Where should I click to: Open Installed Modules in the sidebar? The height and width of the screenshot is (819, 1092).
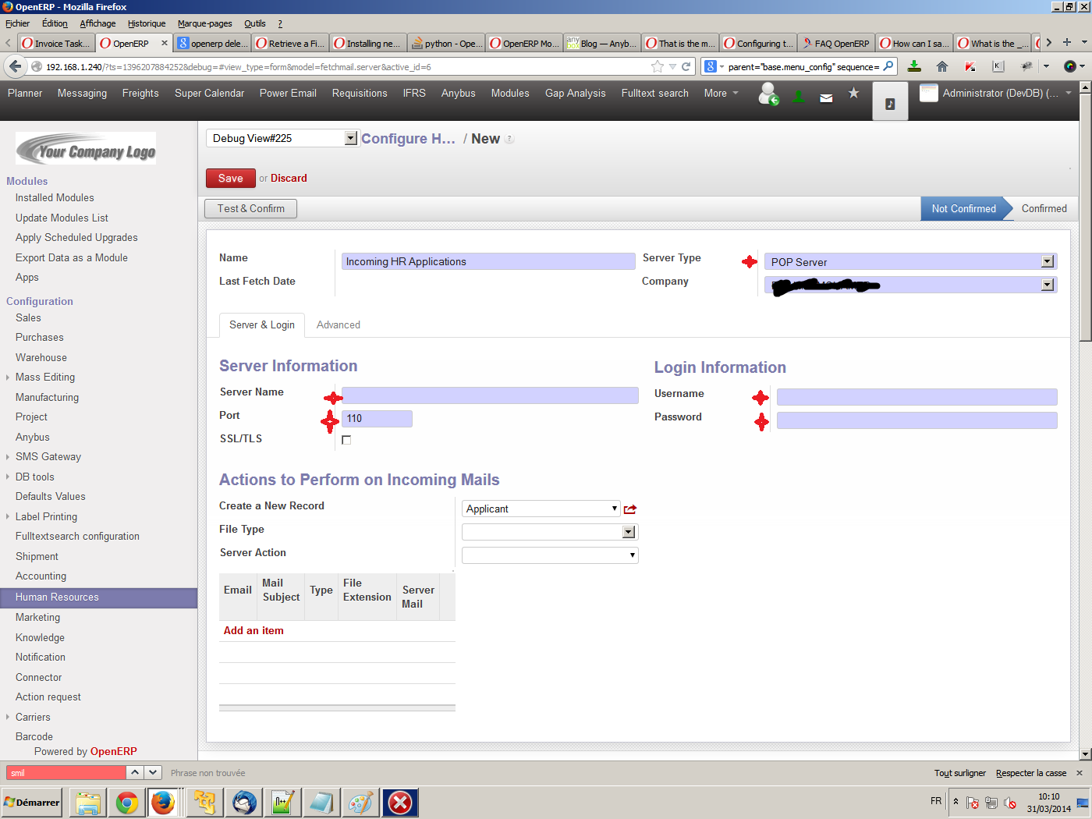tap(55, 197)
